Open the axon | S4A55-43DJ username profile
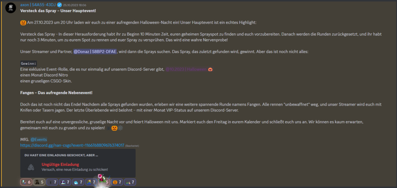 tap(38, 5)
